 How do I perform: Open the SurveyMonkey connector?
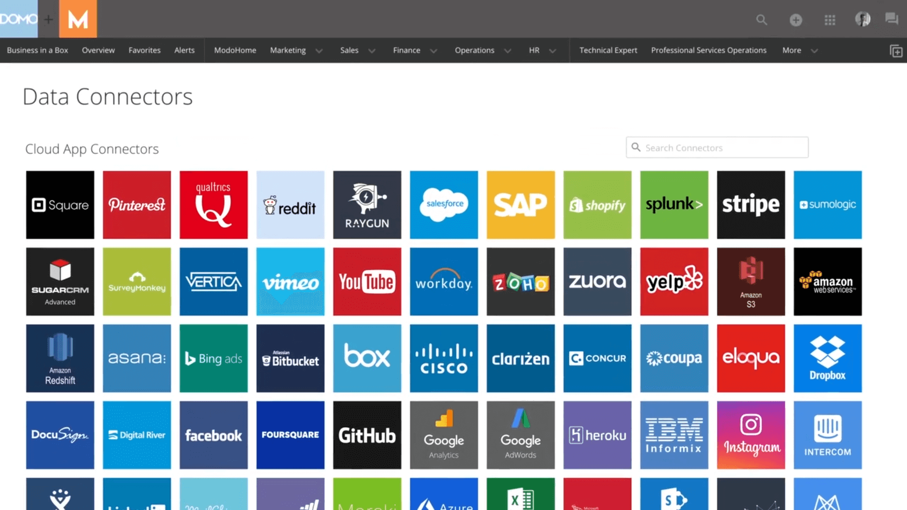pos(137,281)
